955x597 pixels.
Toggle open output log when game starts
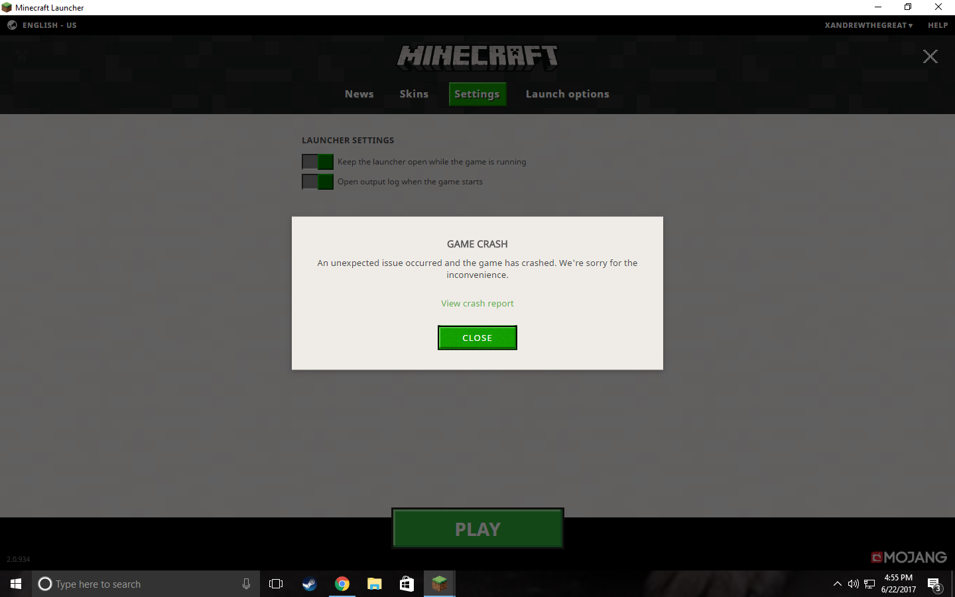click(318, 182)
